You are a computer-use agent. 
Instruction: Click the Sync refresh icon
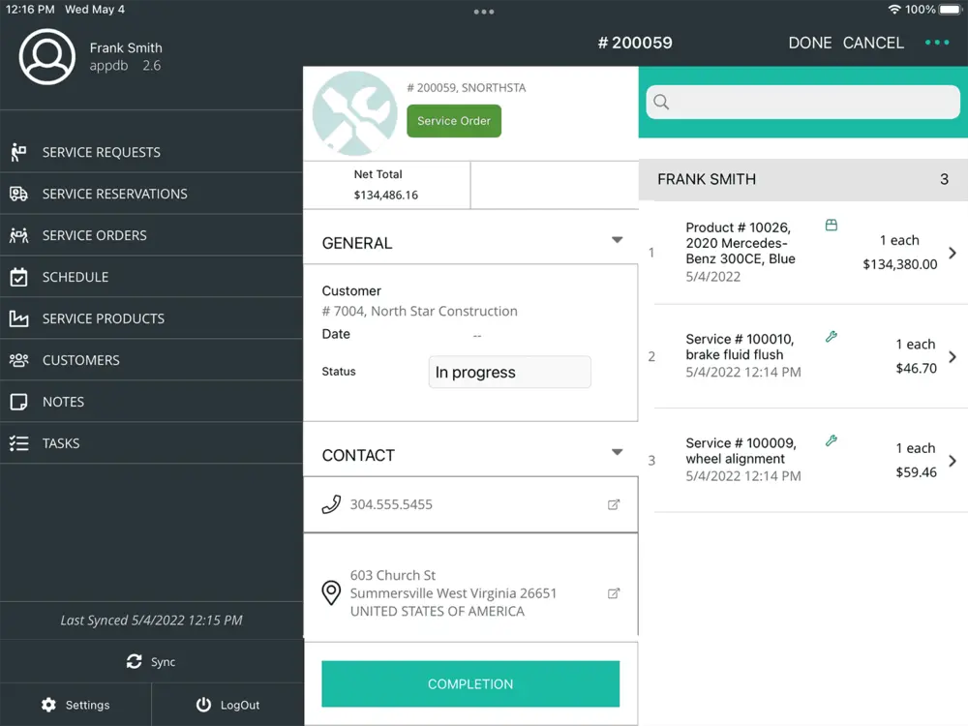pyautogui.click(x=134, y=661)
